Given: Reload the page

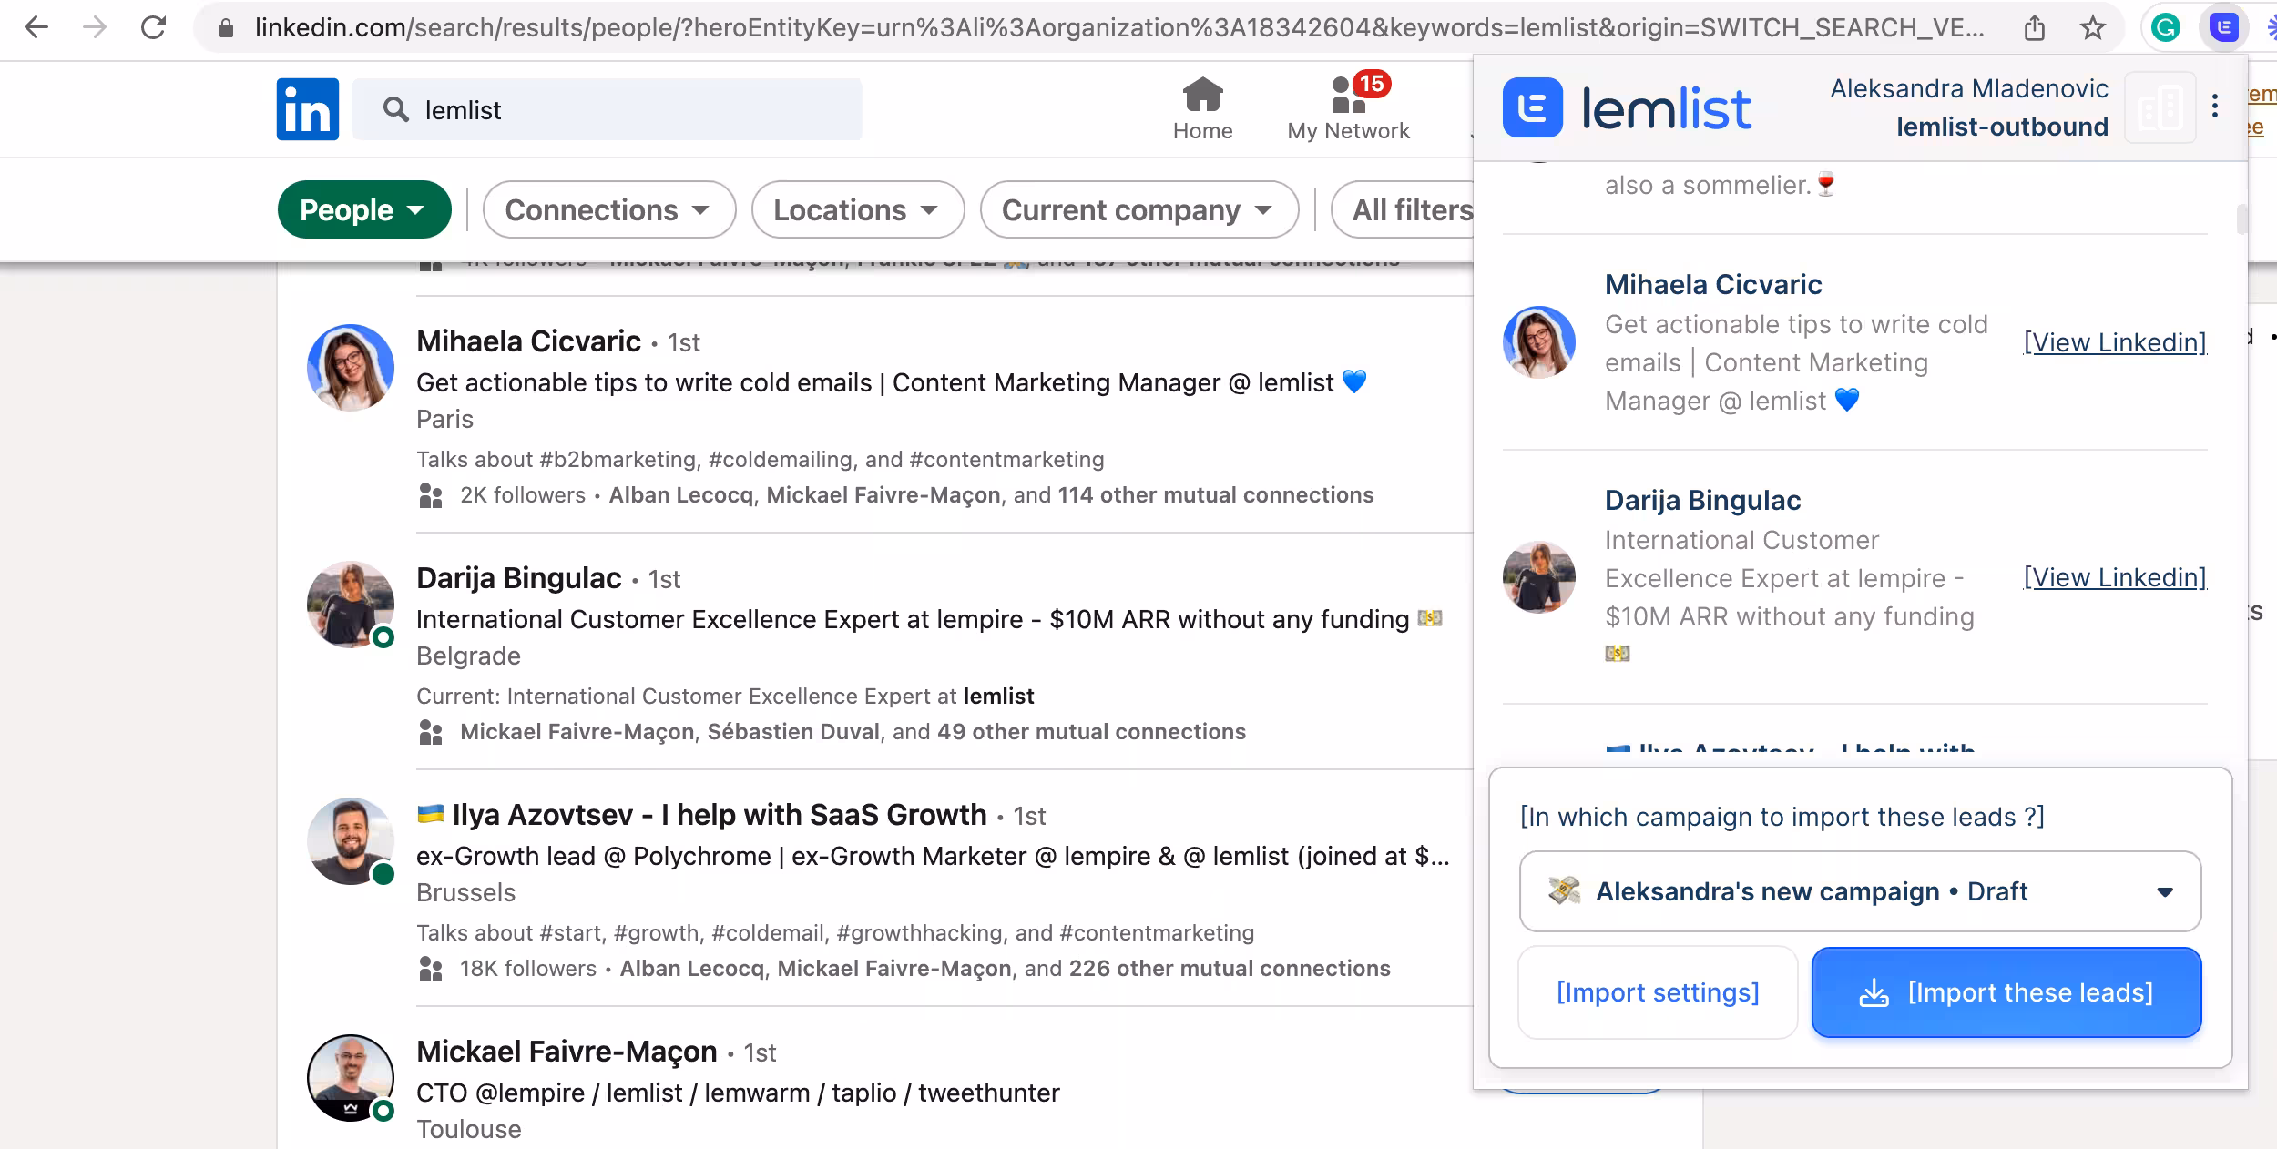Looking at the screenshot, I should (x=153, y=27).
